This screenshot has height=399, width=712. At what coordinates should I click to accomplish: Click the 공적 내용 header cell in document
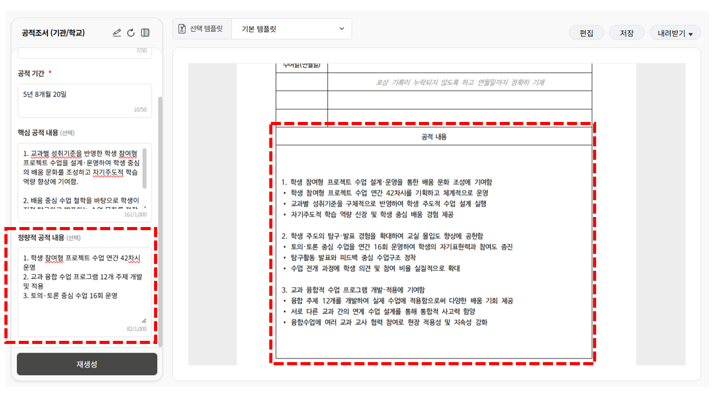pos(433,136)
